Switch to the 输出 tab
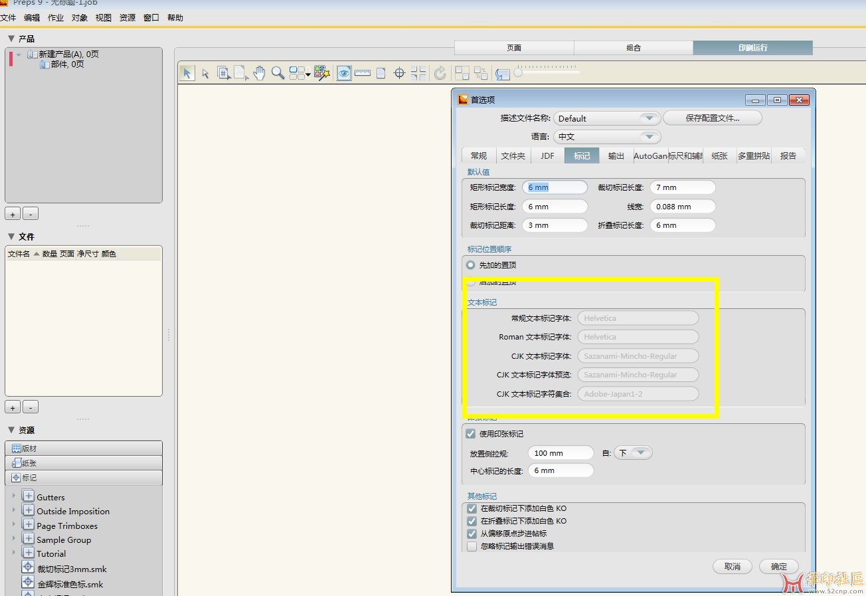 pos(616,155)
